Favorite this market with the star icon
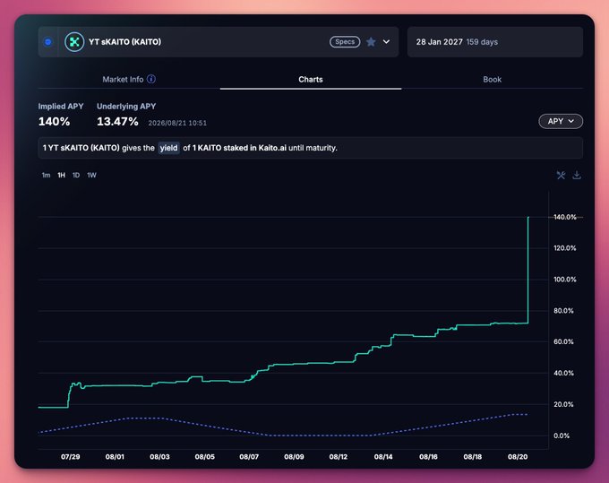 pos(371,42)
